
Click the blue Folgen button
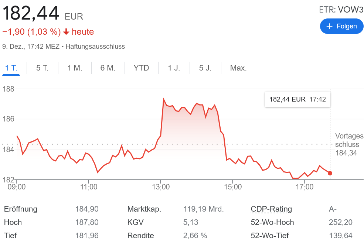(x=341, y=26)
